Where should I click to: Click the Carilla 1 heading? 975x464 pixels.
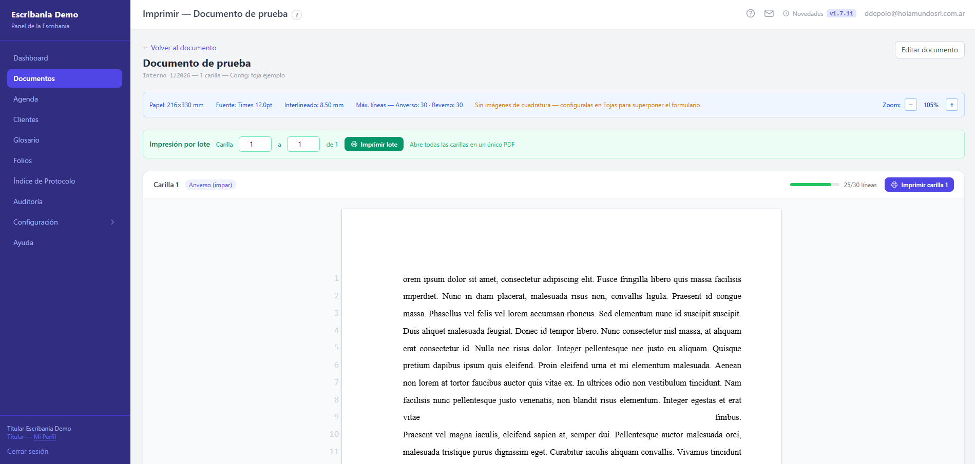click(166, 185)
